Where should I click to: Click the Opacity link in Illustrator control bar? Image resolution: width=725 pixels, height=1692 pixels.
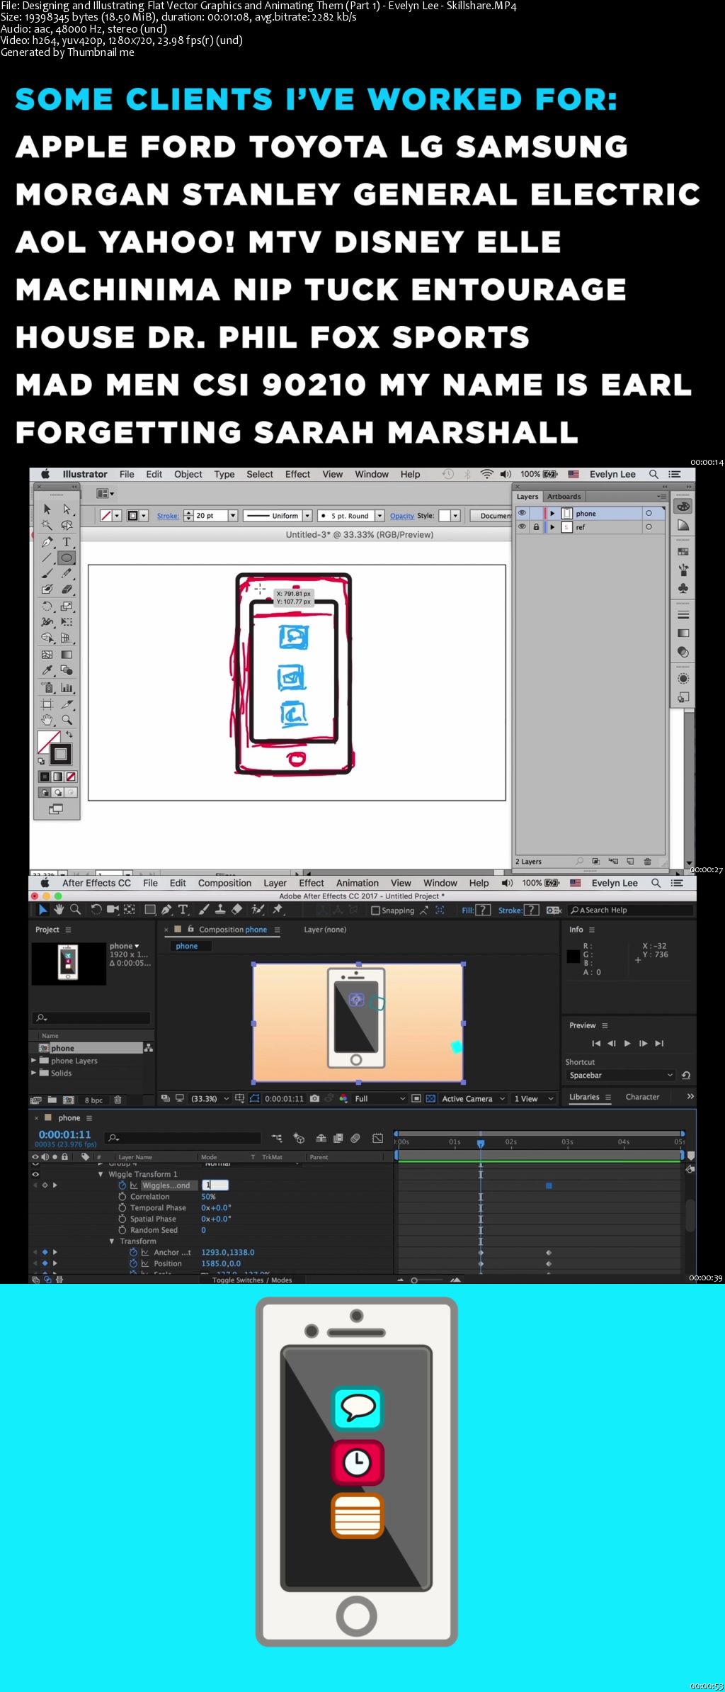[x=401, y=516]
